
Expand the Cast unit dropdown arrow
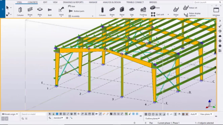(x=168, y=15)
